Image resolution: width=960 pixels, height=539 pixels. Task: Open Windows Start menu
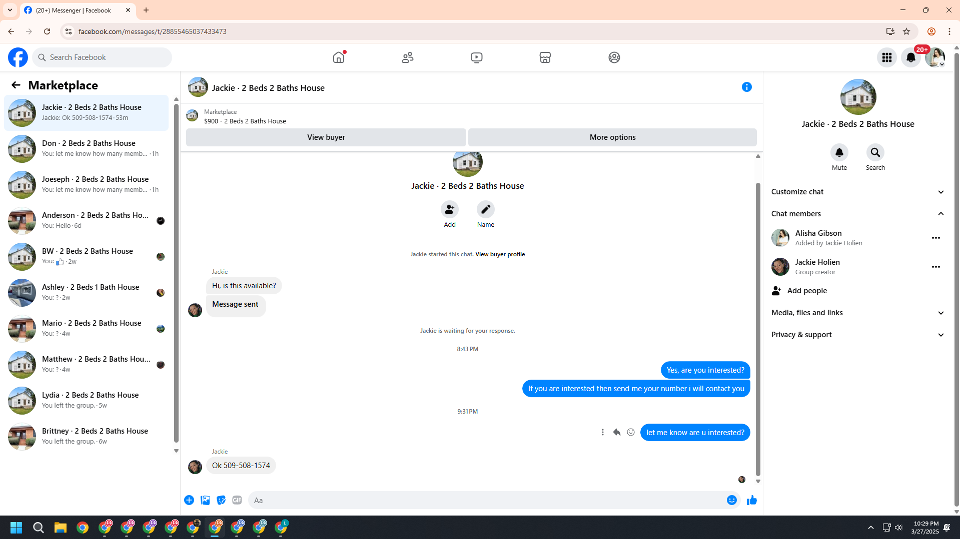tap(16, 528)
